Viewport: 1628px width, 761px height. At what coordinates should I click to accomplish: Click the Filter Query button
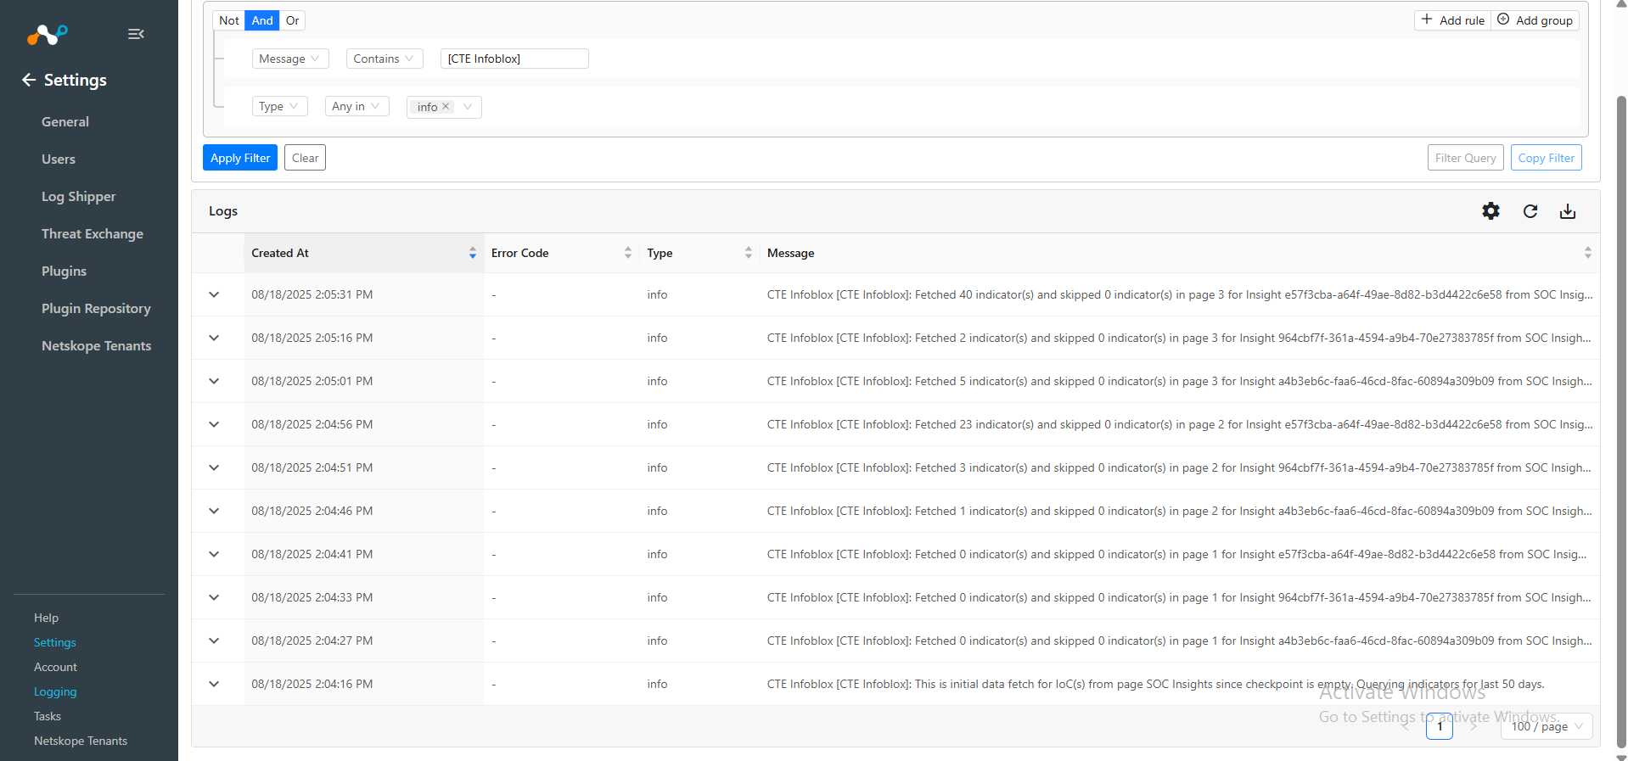click(x=1465, y=158)
